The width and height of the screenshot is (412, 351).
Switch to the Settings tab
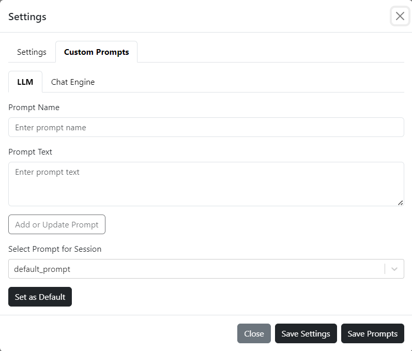(32, 52)
